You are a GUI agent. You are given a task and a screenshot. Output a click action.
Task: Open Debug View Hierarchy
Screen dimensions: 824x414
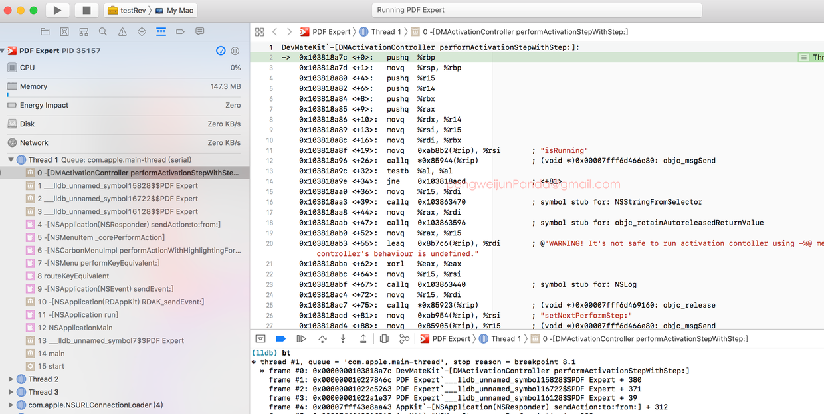(384, 338)
